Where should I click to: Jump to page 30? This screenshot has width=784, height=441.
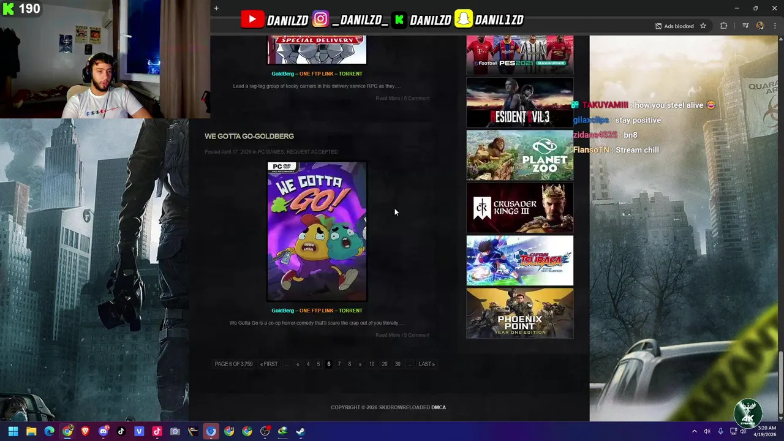(398, 364)
